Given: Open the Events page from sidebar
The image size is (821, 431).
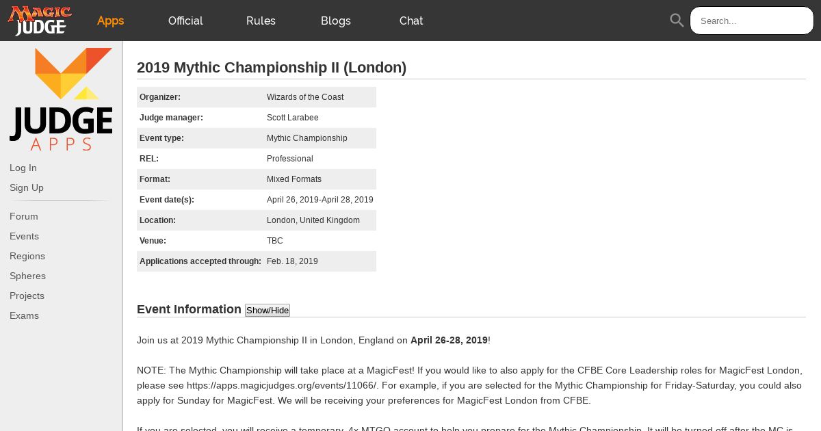Looking at the screenshot, I should [x=25, y=236].
